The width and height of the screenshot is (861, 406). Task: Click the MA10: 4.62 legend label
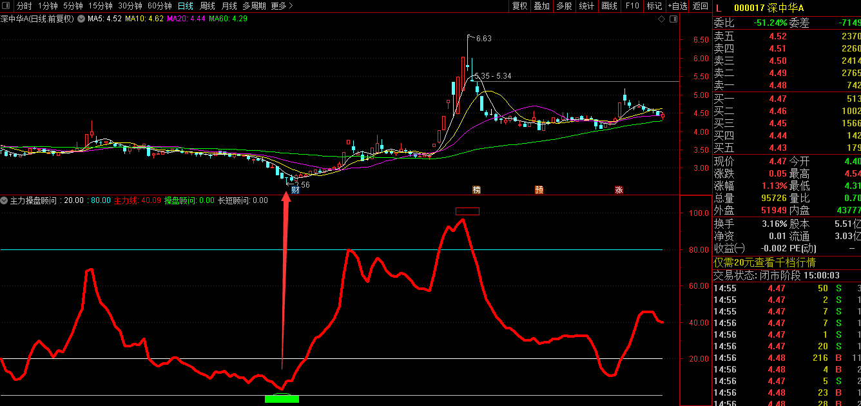tap(144, 19)
